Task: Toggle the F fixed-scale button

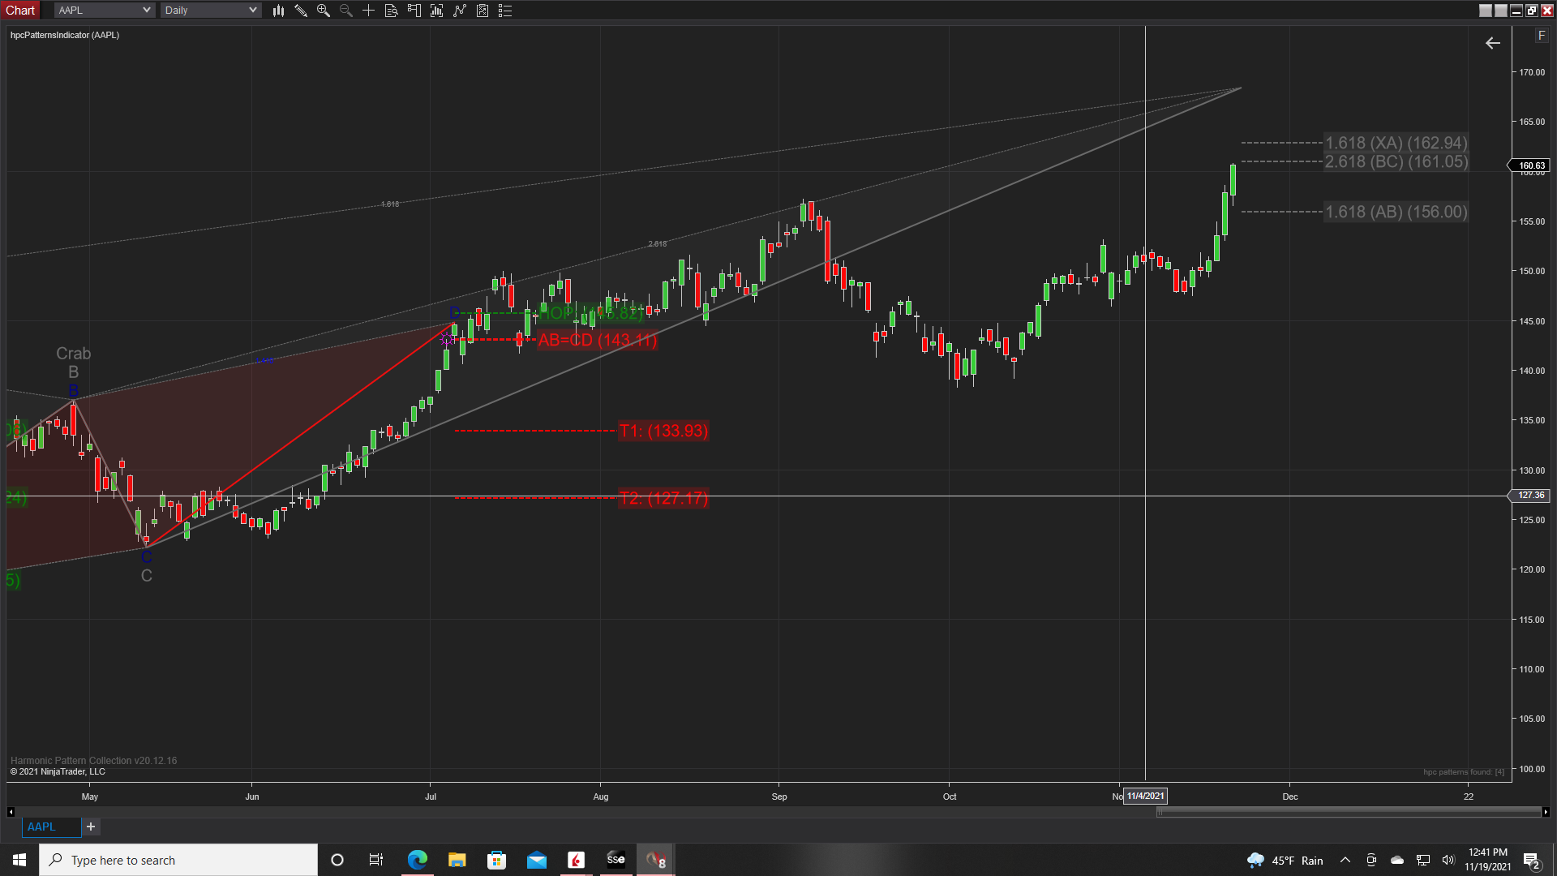Action: 1541,36
